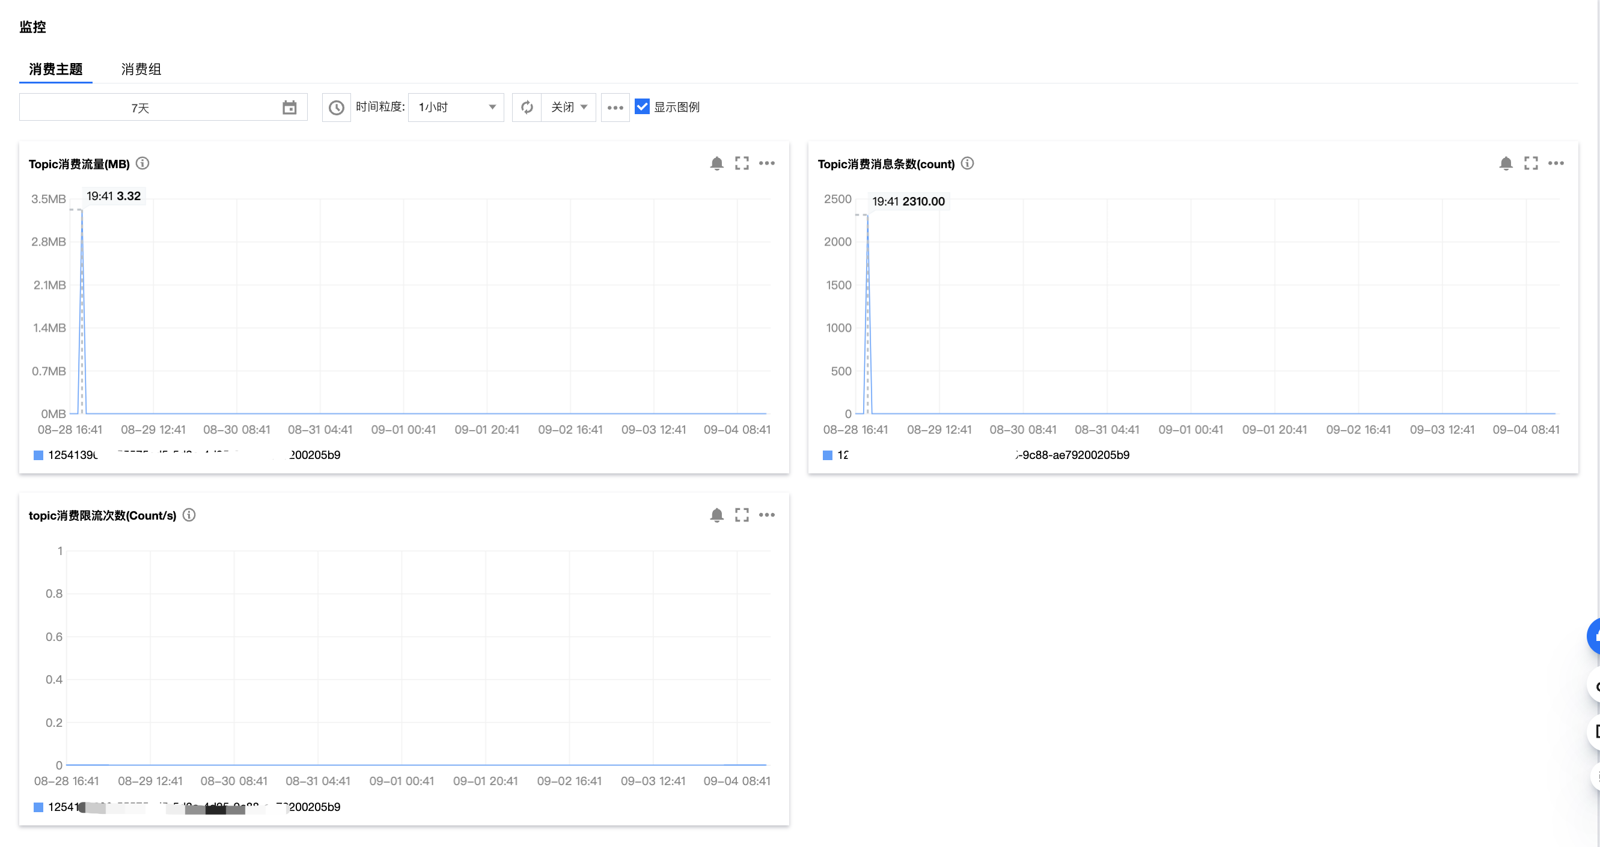Image resolution: width=1600 pixels, height=847 pixels.
Task: Expand Topic消费消息条数 chart to fullscreen
Action: point(1531,163)
